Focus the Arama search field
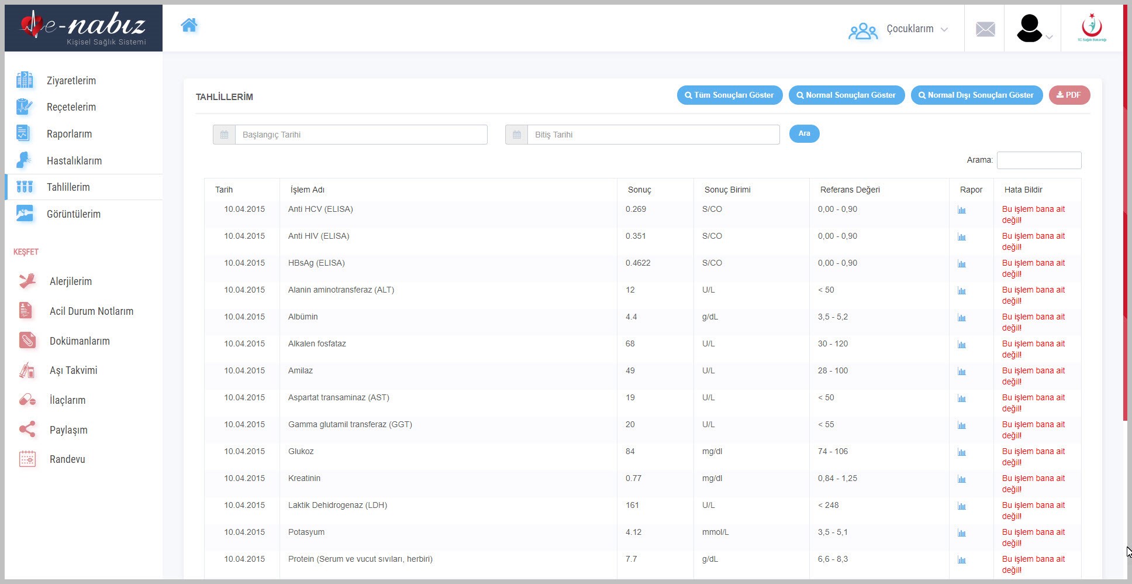Viewport: 1132px width, 584px height. click(x=1038, y=160)
